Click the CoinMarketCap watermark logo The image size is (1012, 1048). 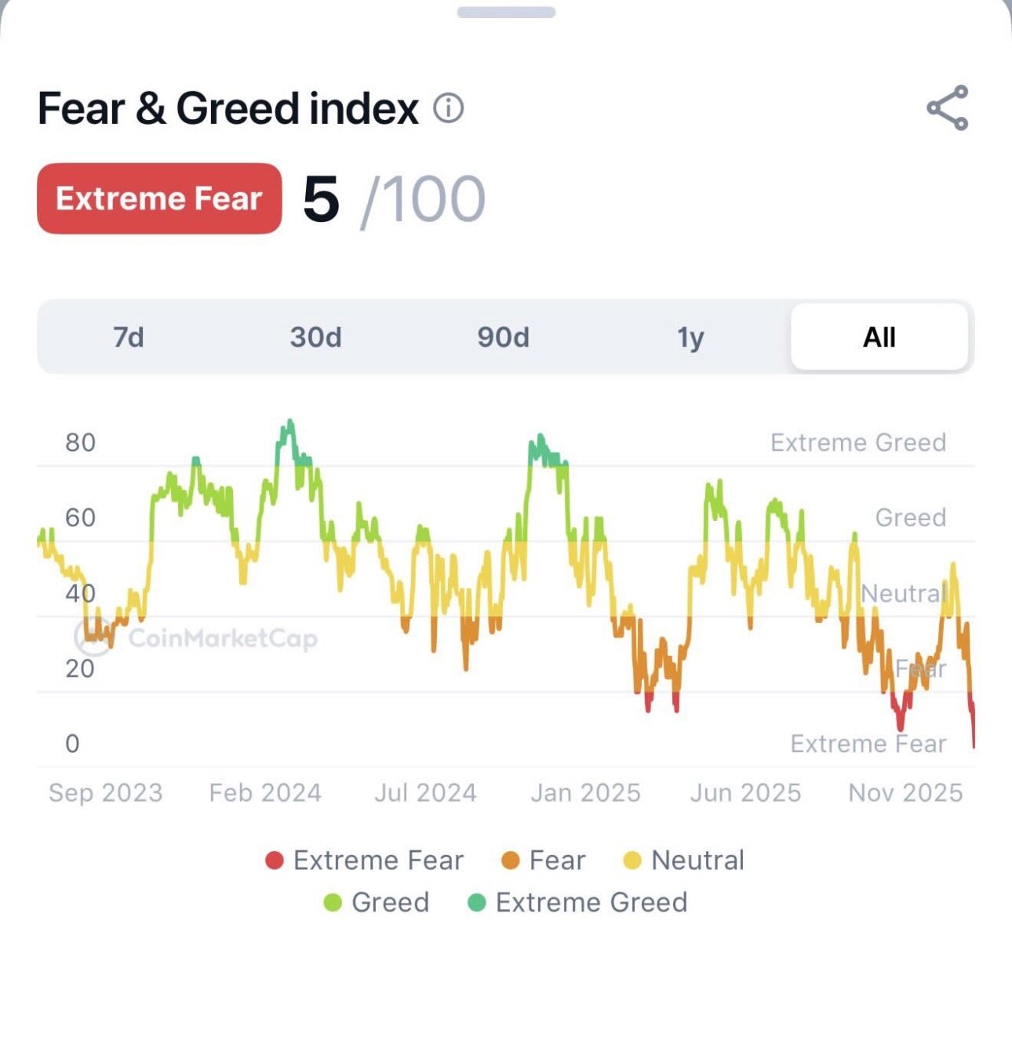click(93, 637)
